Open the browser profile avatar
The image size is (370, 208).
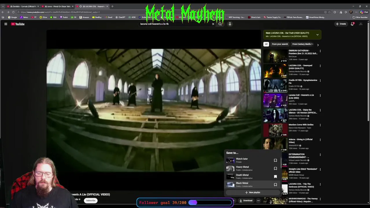(351, 12)
